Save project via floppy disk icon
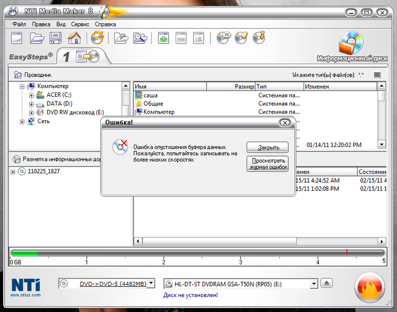The height and width of the screenshot is (312, 397). (x=56, y=38)
